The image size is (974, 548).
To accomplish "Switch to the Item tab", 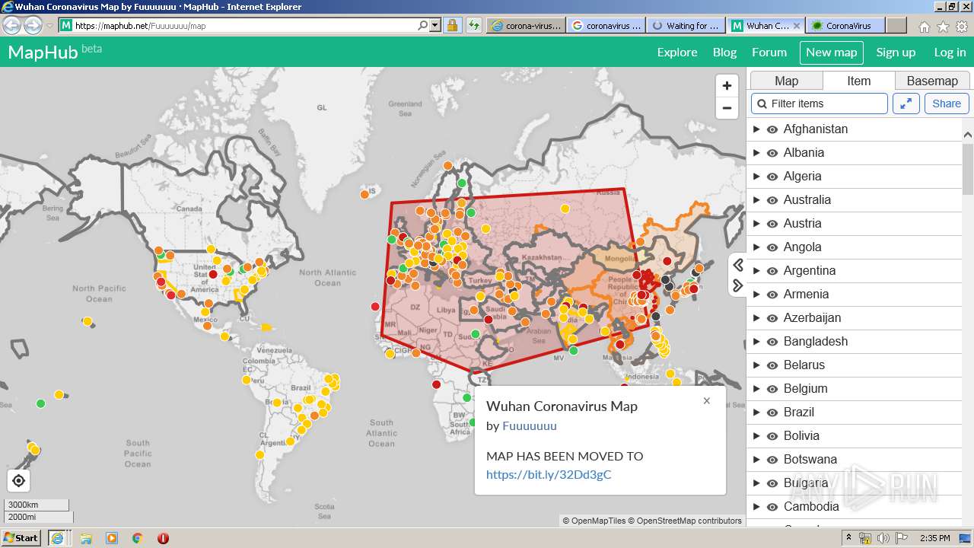I will pyautogui.click(x=858, y=81).
